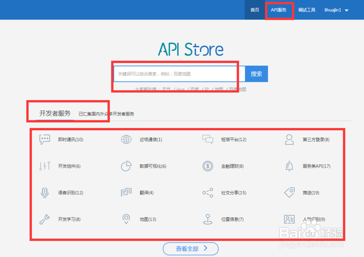Open the 语音识别(12) category link
The height and width of the screenshot is (257, 364).
click(x=71, y=193)
